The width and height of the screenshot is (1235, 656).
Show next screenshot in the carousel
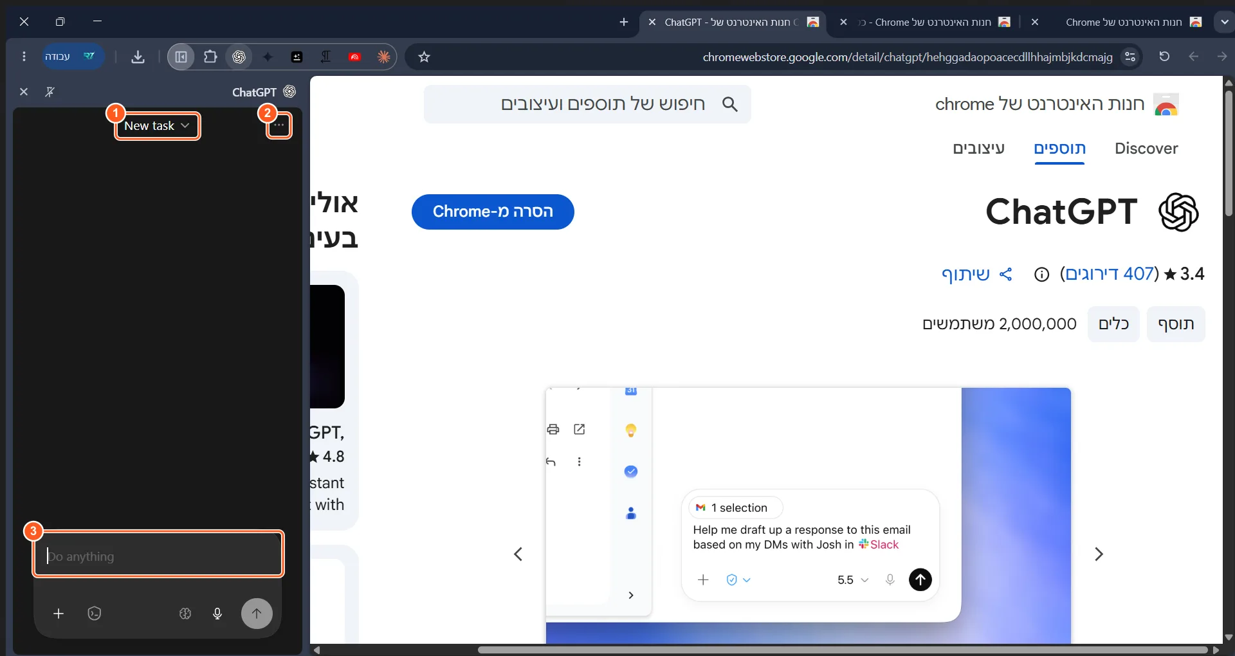[x=1099, y=554]
